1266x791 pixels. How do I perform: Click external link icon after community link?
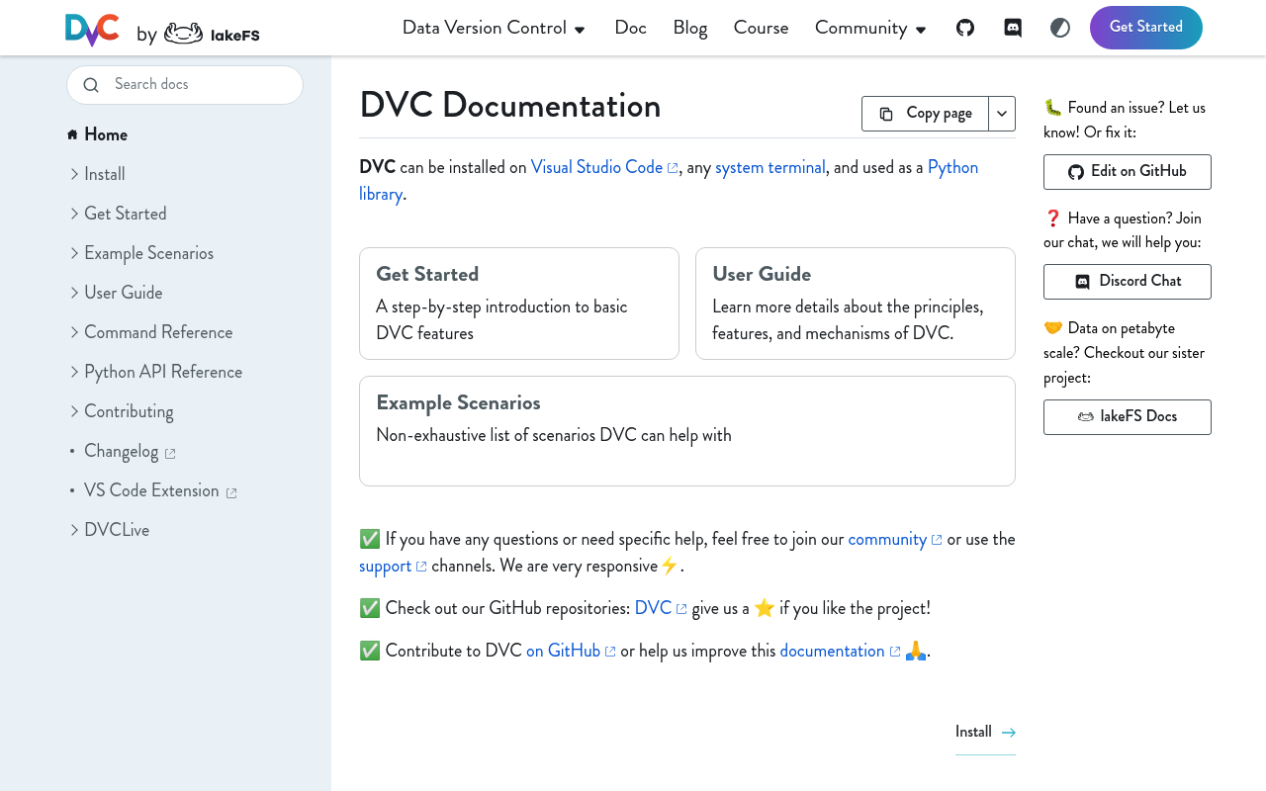(937, 540)
